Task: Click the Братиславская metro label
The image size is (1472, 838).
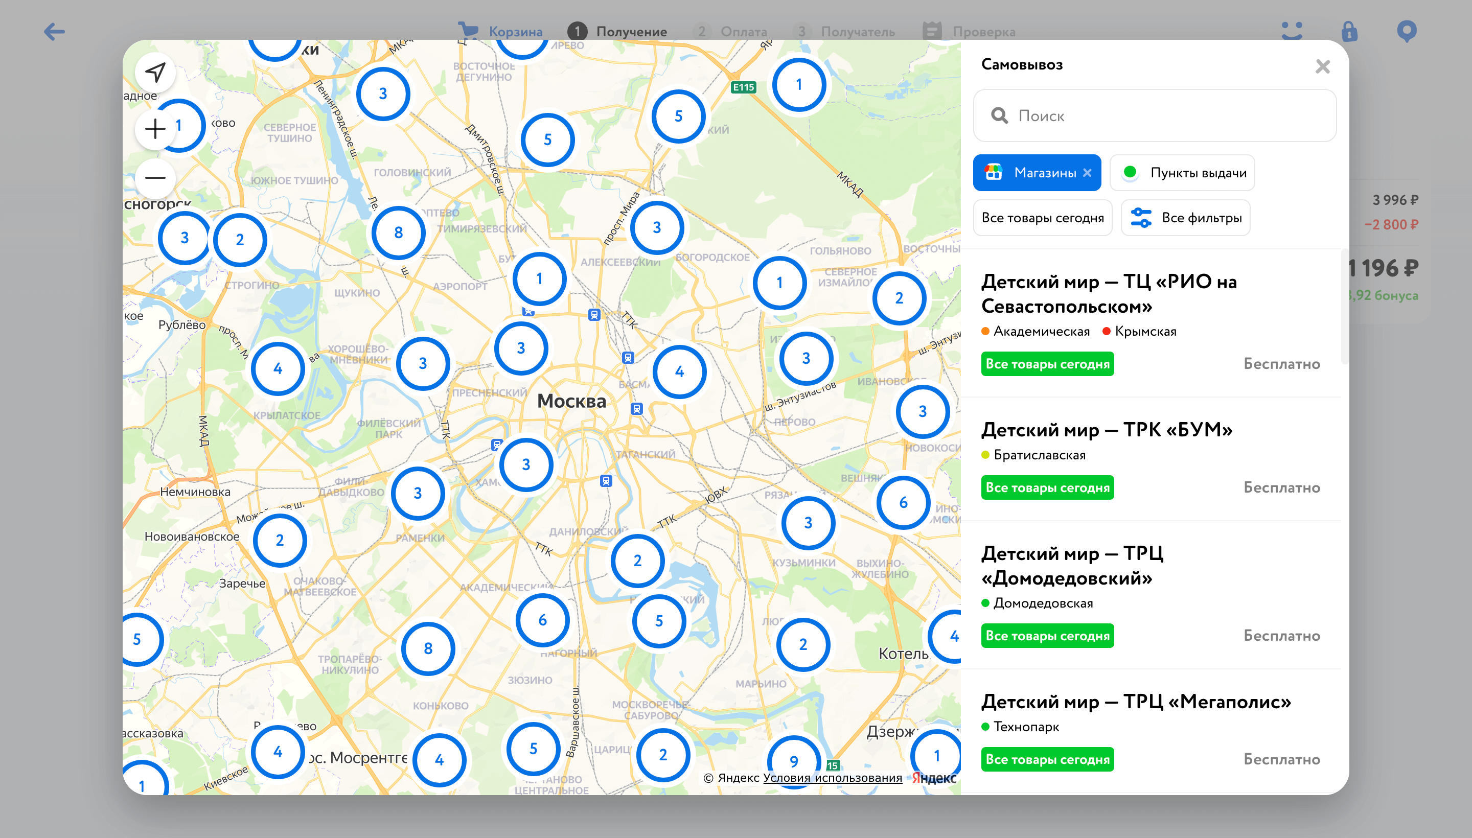Action: pyautogui.click(x=1039, y=455)
